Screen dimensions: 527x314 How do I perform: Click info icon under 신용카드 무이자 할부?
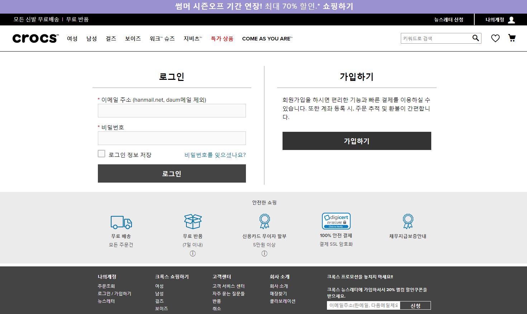tap(265, 253)
